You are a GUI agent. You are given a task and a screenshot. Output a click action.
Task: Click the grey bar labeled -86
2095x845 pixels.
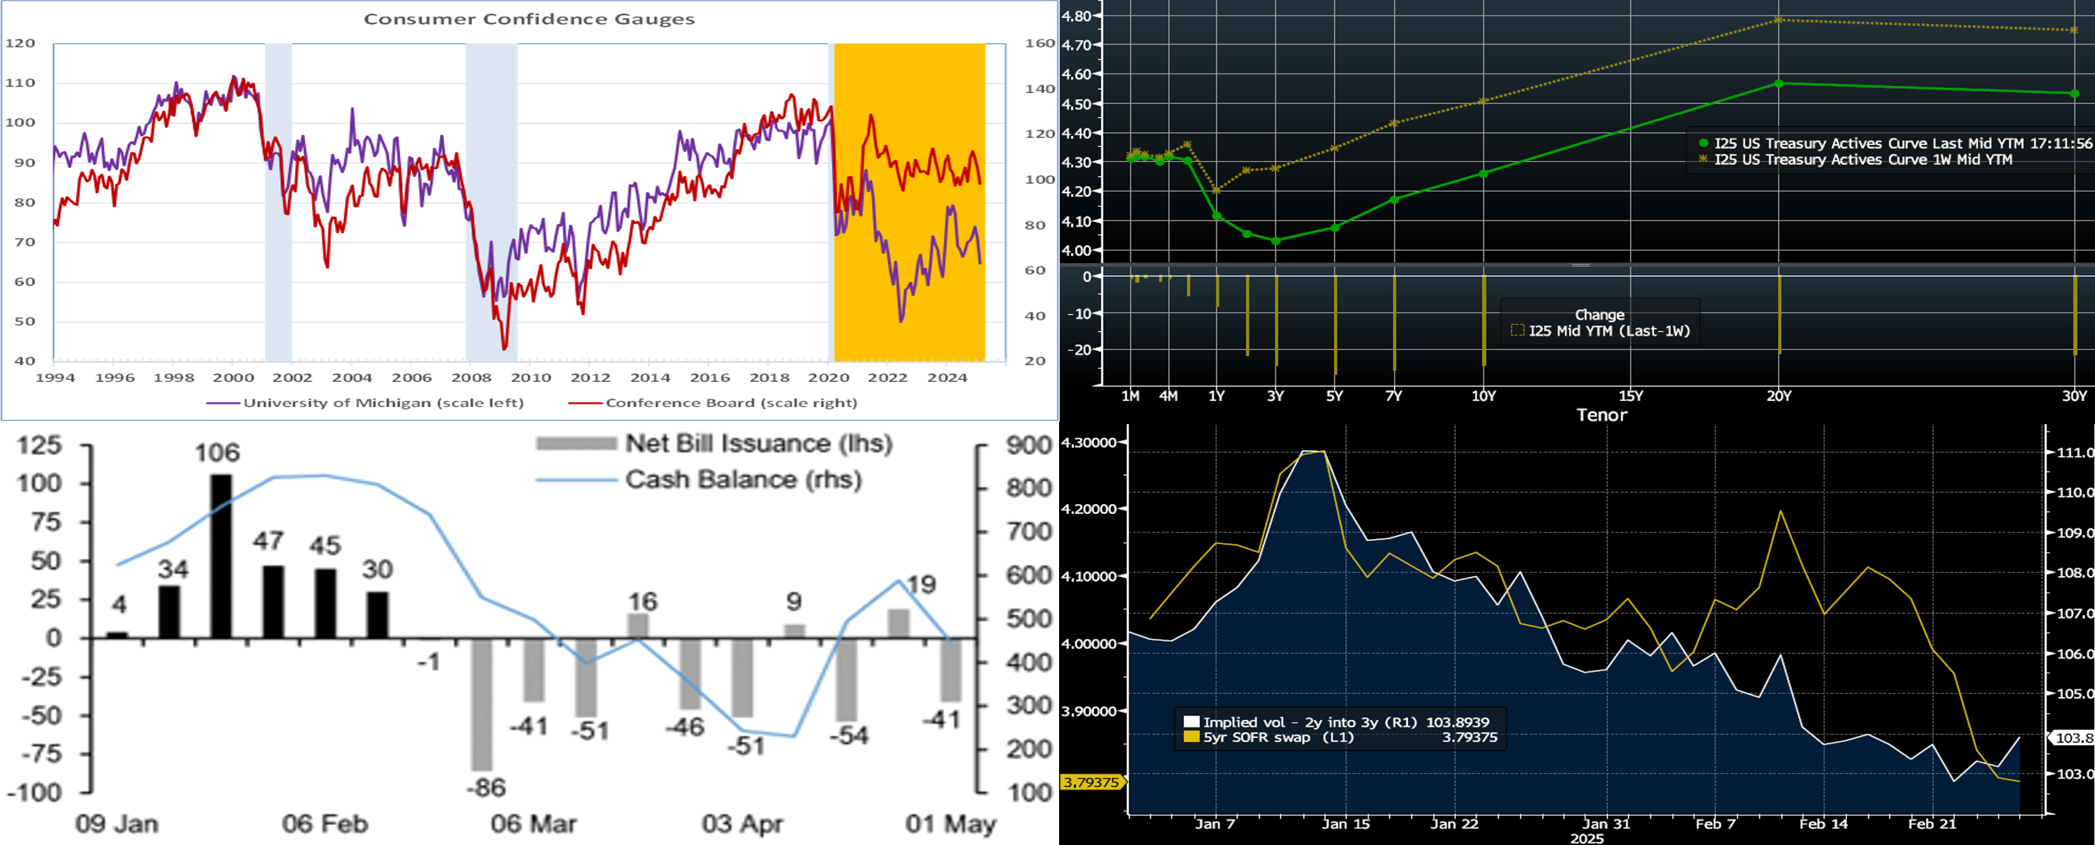tap(482, 704)
